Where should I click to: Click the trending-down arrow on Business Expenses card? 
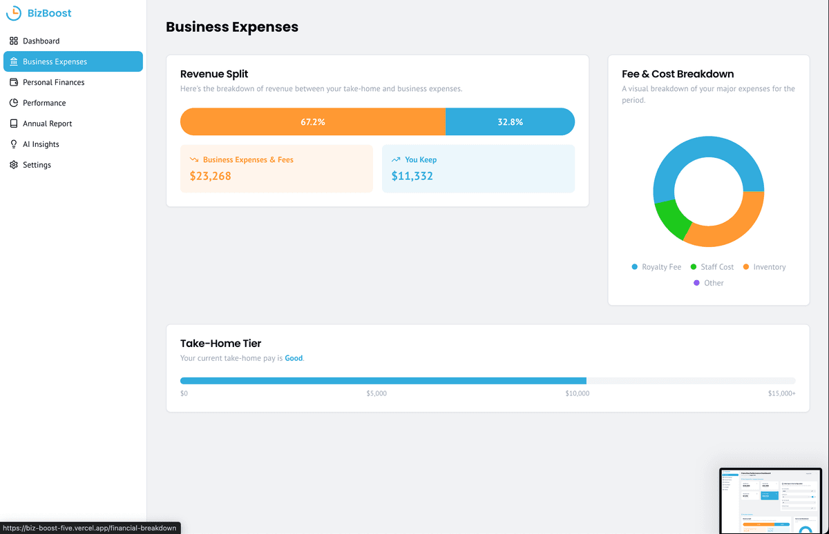[x=196, y=159]
